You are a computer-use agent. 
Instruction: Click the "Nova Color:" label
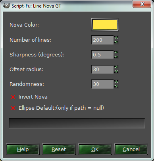pyautogui.click(x=24, y=25)
